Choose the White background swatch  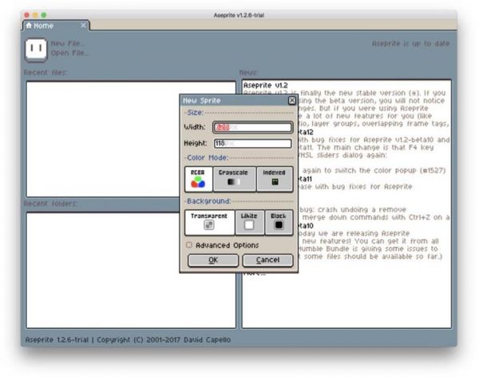247,221
